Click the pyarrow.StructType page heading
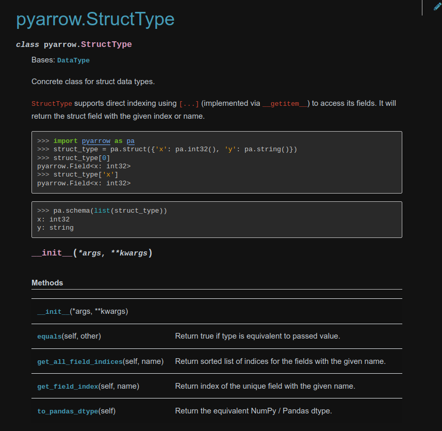This screenshot has height=431, width=442. [95, 19]
